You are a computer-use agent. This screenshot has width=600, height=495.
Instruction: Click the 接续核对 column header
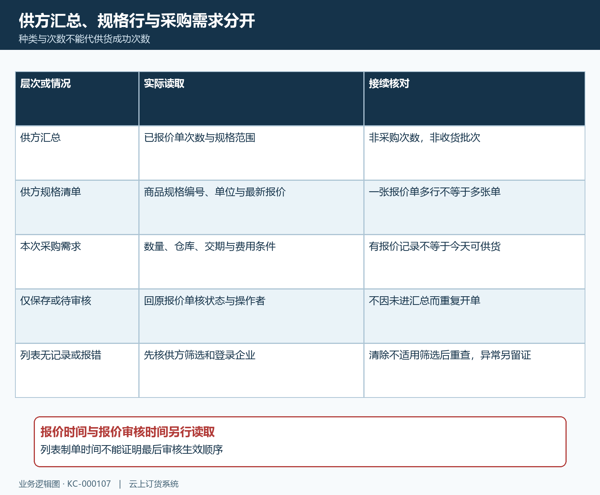click(474, 99)
